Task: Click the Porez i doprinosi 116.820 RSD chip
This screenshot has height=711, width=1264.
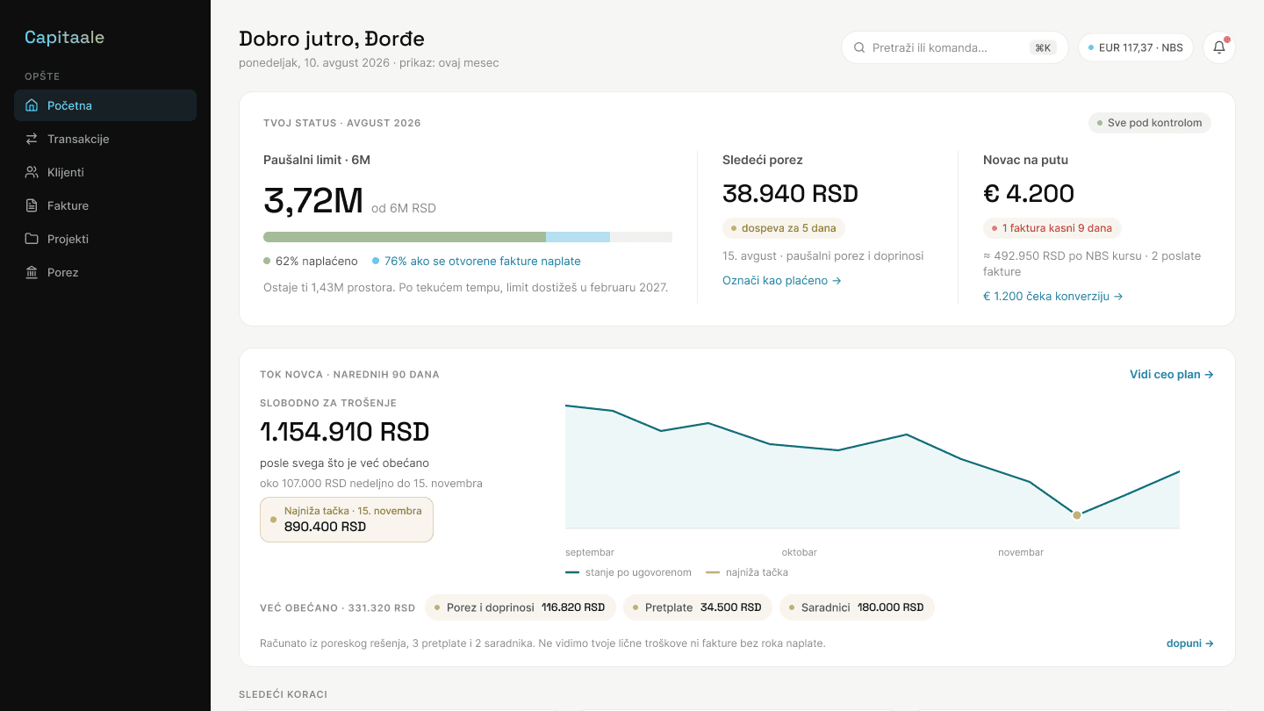Action: coord(521,607)
